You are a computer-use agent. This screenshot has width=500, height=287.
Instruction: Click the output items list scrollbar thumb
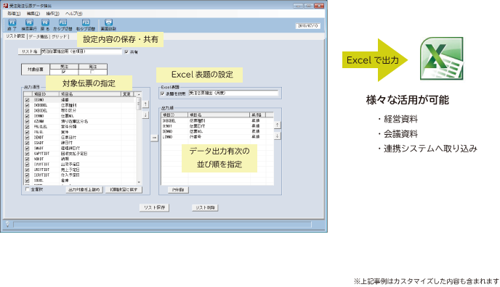tap(139, 104)
